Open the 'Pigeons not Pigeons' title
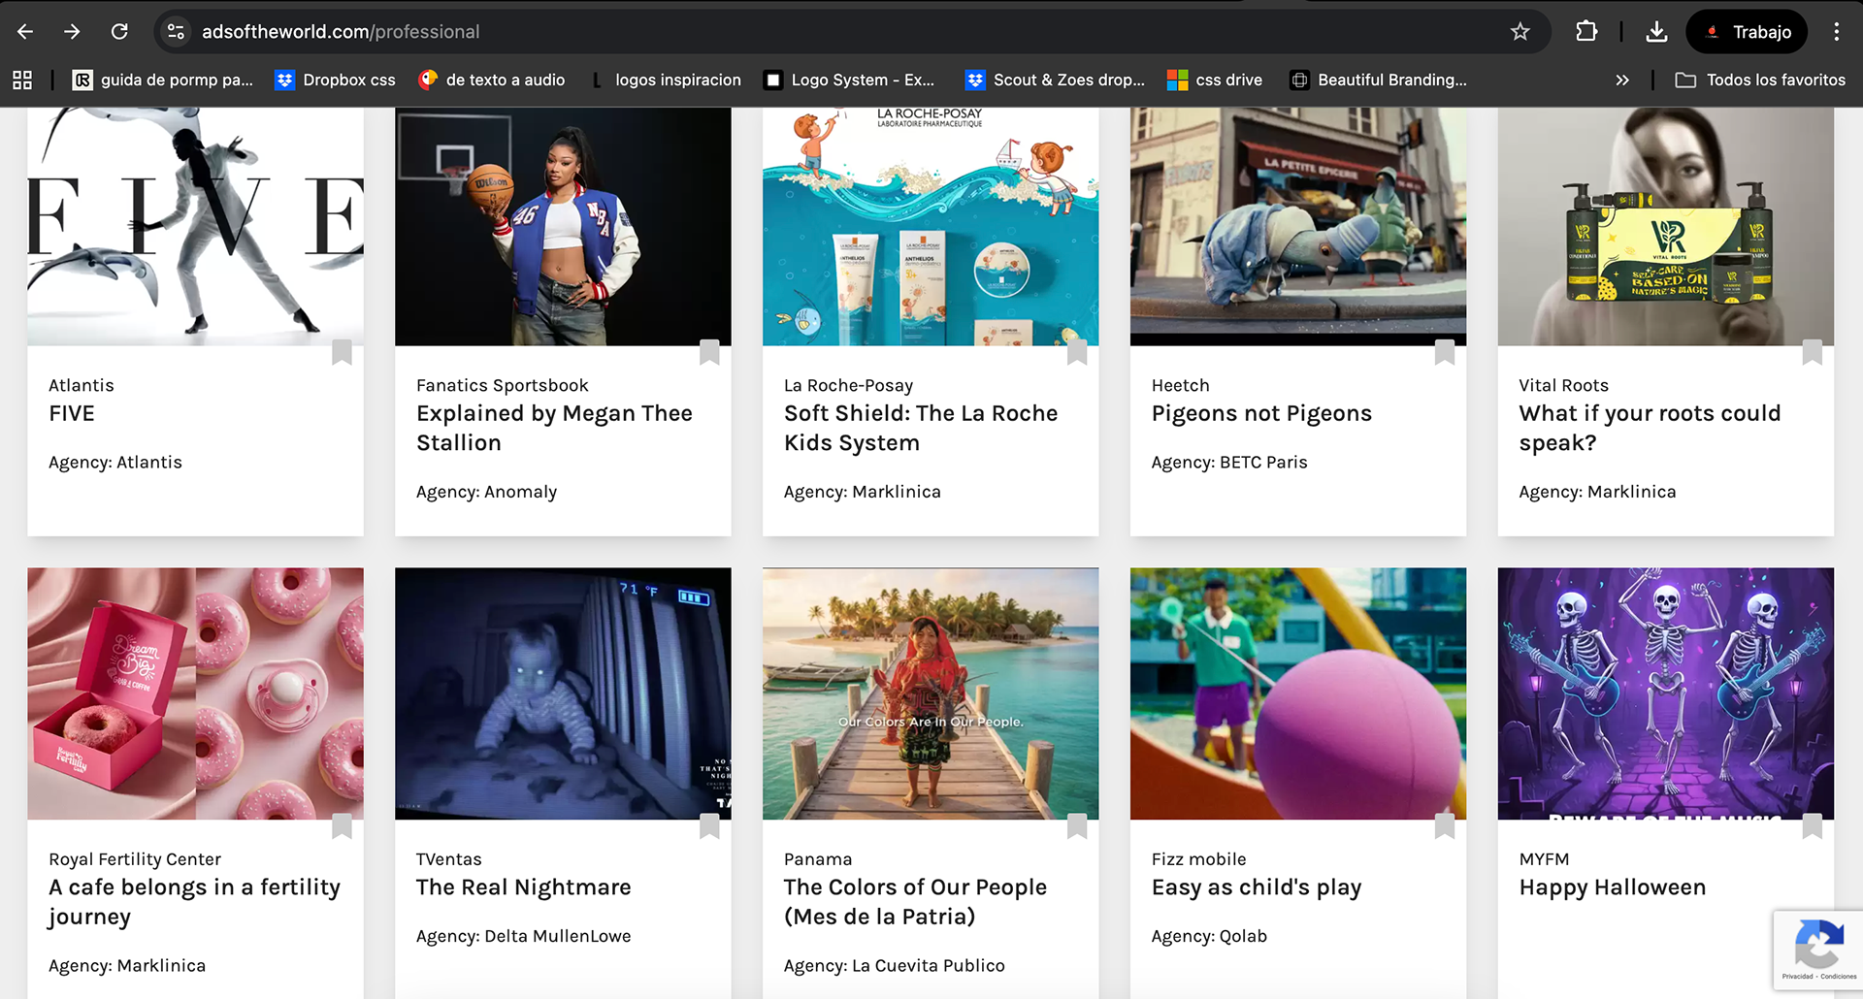The image size is (1863, 999). 1261,414
